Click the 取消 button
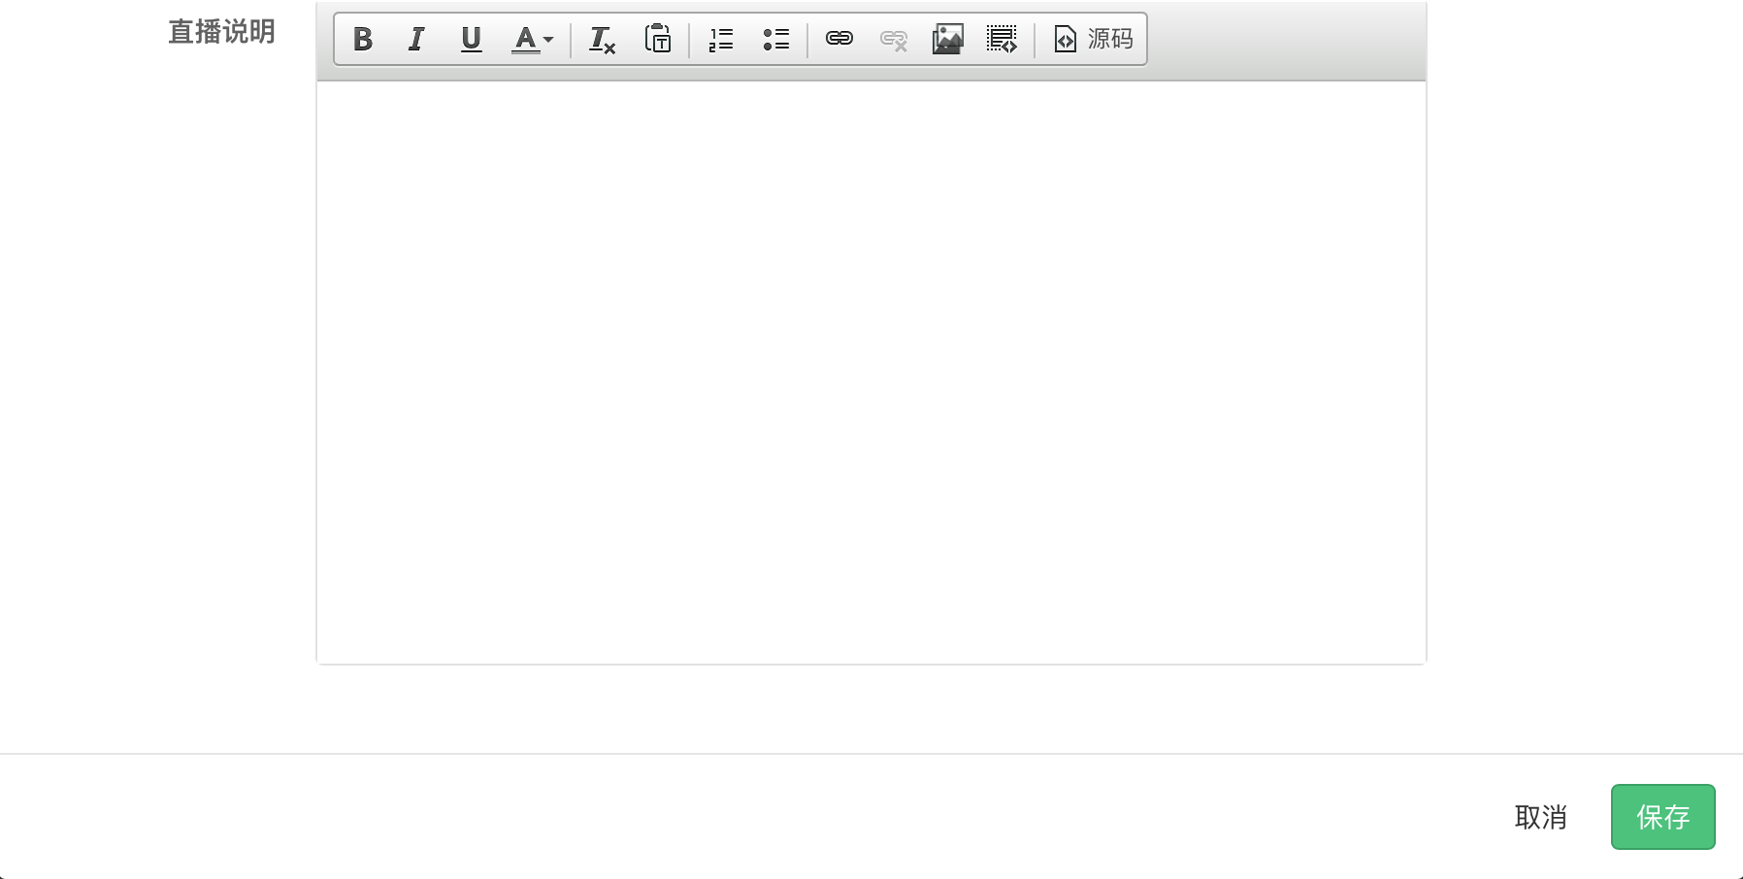 tap(1540, 817)
